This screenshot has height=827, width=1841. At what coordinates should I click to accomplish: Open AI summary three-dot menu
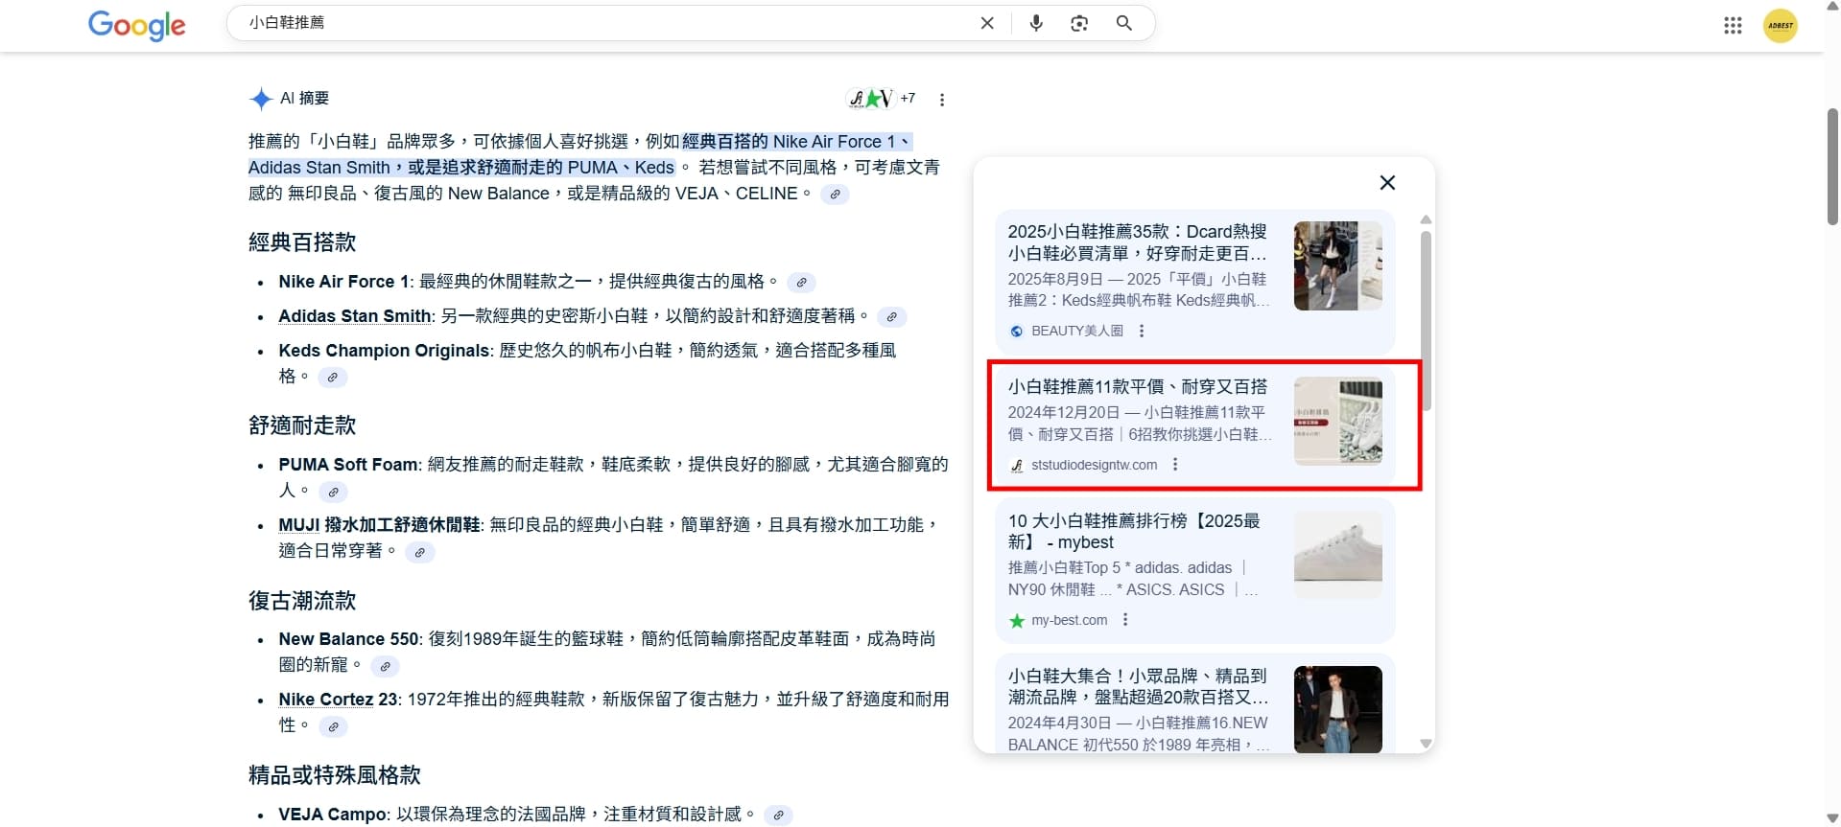pos(941,100)
